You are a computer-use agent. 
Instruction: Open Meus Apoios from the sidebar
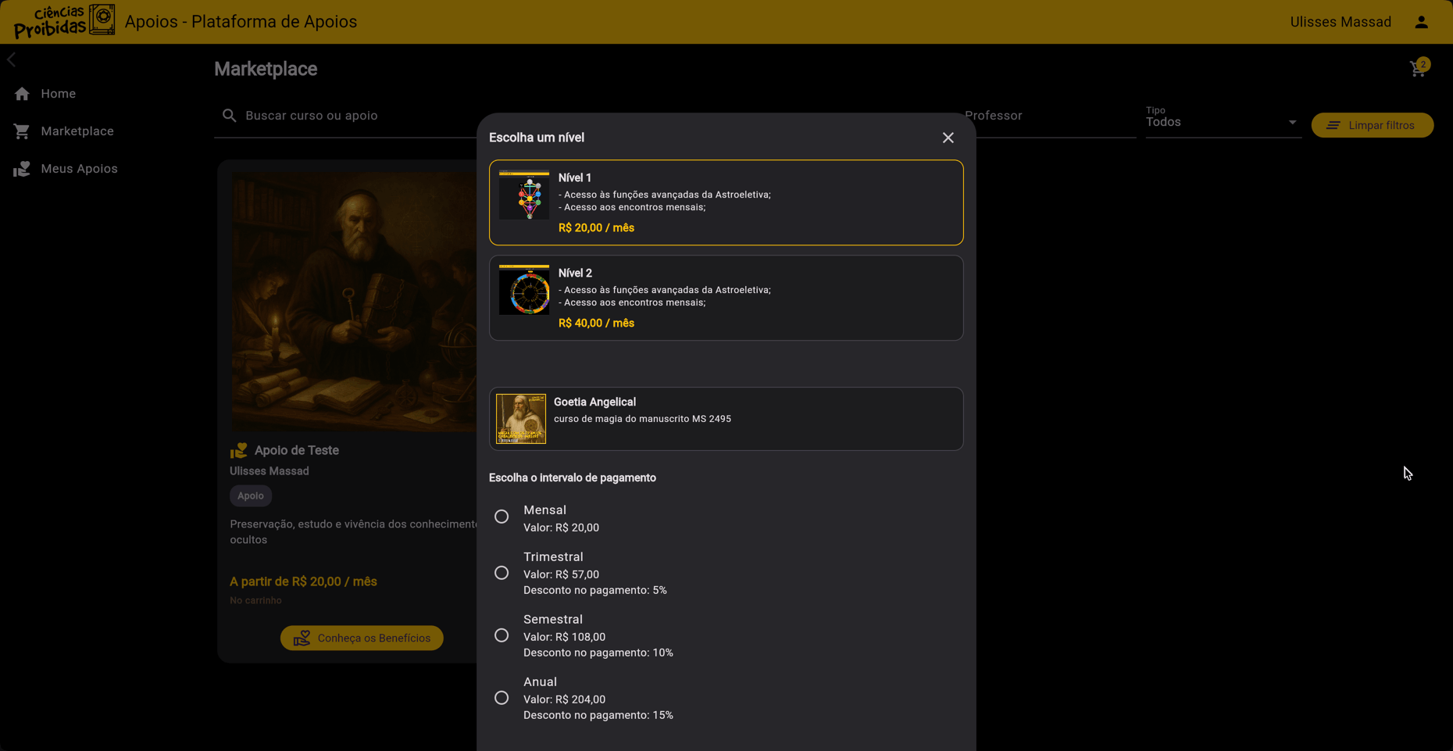79,168
